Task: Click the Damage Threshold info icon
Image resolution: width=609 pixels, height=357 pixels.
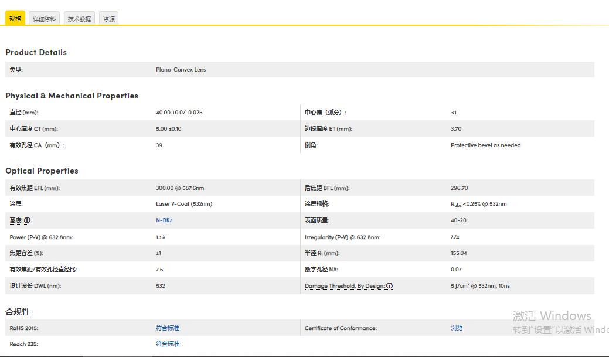Action: 389,286
